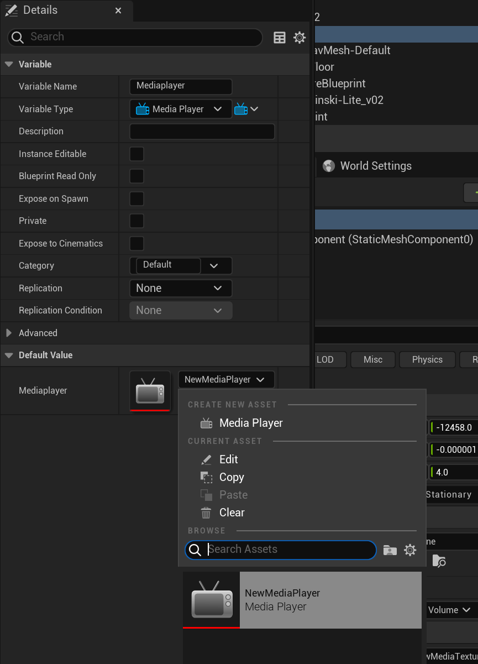
Task: Open asset picker view options gear
Action: pos(410,550)
